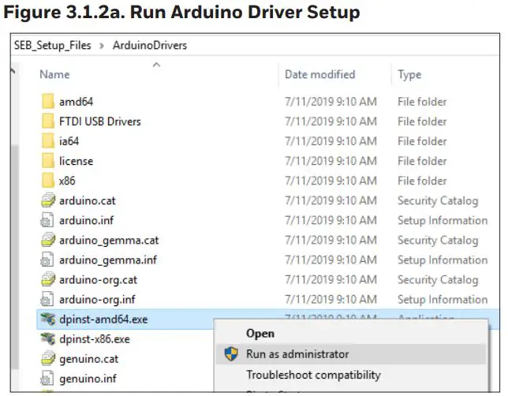508x396 pixels.
Task: Click the ia64 folder icon
Action: coord(48,141)
